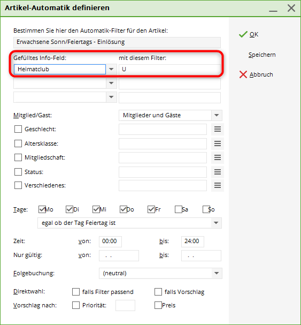301x325 pixels.
Task: Open the Verschiedenes selection list icon
Action: click(x=218, y=185)
